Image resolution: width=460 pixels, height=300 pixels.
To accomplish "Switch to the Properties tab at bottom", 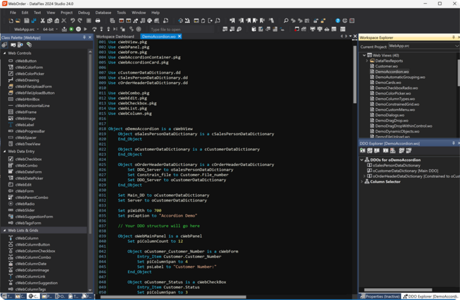I will (380, 296).
